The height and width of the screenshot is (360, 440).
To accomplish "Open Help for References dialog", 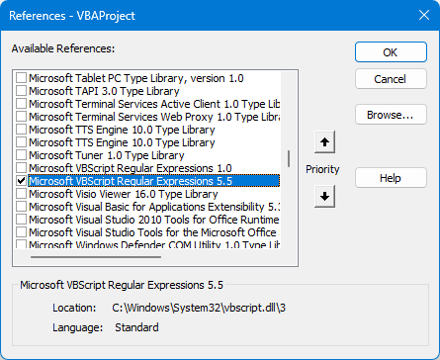I will click(x=391, y=178).
